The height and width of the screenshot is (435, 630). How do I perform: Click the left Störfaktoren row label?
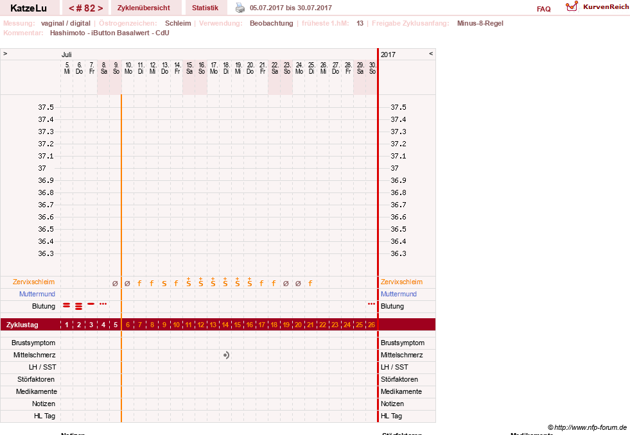(x=36, y=379)
